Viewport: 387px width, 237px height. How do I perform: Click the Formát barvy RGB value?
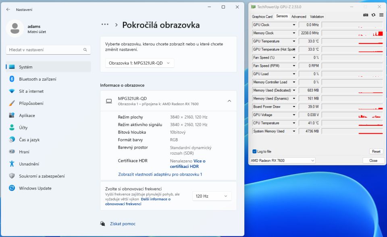point(174,140)
